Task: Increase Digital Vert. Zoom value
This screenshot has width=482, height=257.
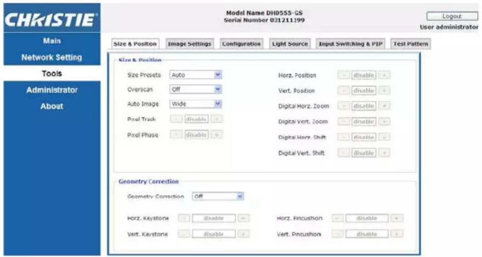Action: (384, 122)
